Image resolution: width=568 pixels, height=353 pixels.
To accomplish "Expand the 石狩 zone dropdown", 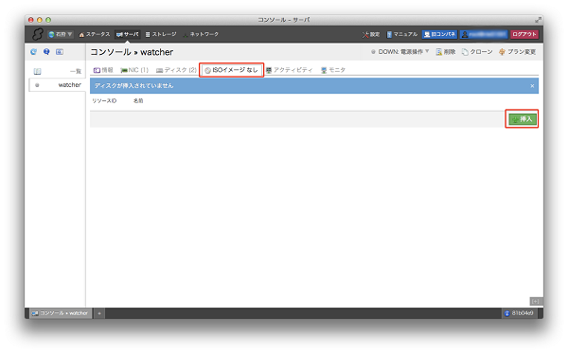I will tap(61, 34).
